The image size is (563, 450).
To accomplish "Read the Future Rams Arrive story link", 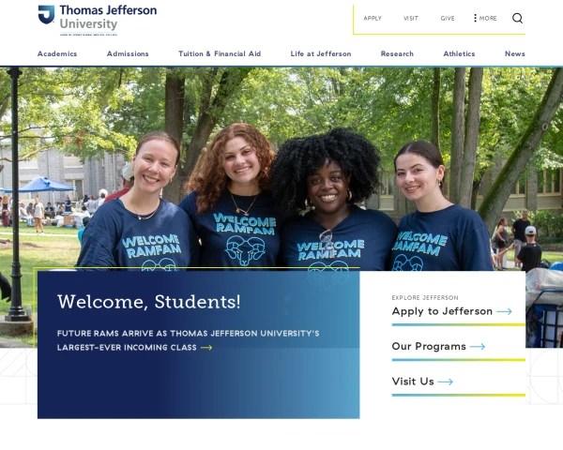I will pyautogui.click(x=189, y=340).
